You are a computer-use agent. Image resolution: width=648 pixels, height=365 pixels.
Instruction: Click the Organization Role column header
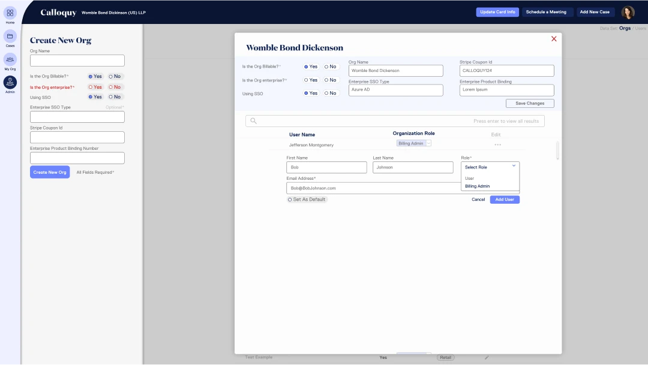(413, 134)
